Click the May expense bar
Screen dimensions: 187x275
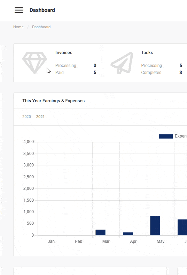pos(155,225)
